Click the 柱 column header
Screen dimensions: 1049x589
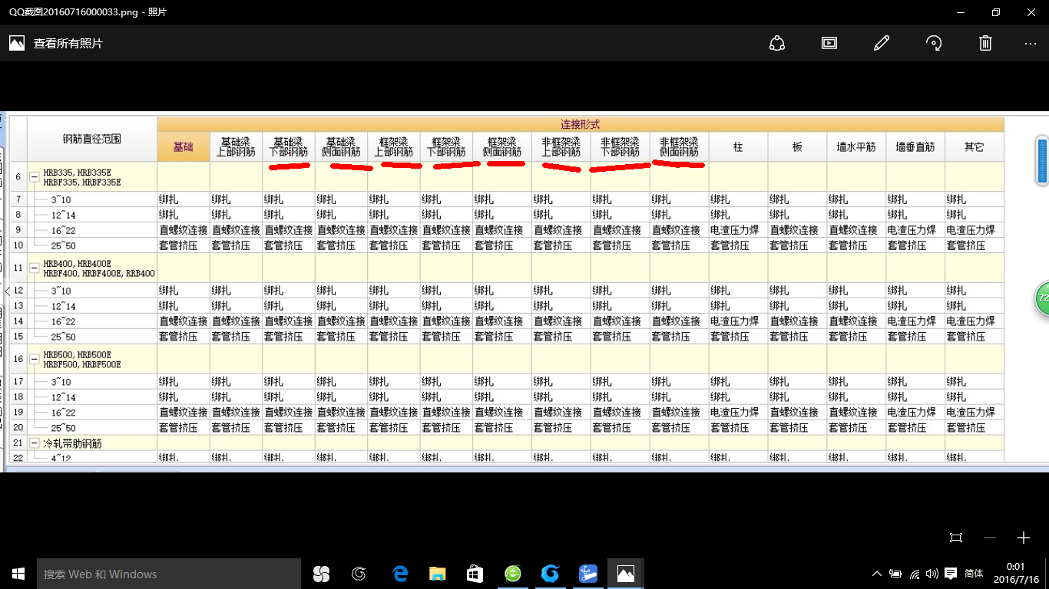pyautogui.click(x=738, y=147)
